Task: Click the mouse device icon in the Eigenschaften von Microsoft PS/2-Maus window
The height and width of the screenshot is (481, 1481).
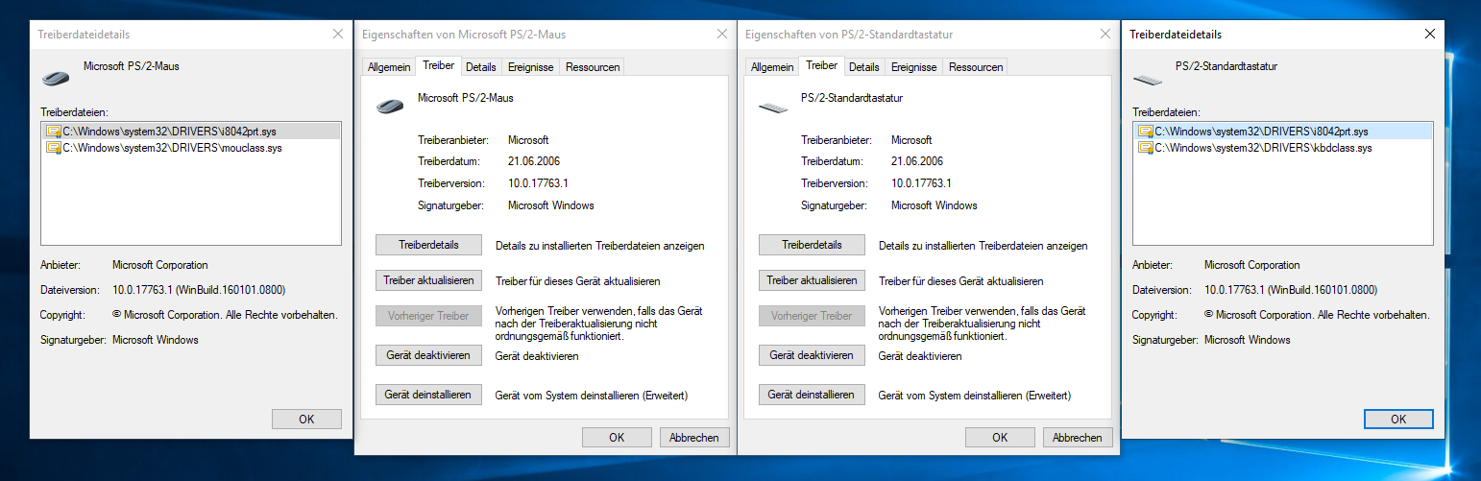Action: [x=389, y=106]
